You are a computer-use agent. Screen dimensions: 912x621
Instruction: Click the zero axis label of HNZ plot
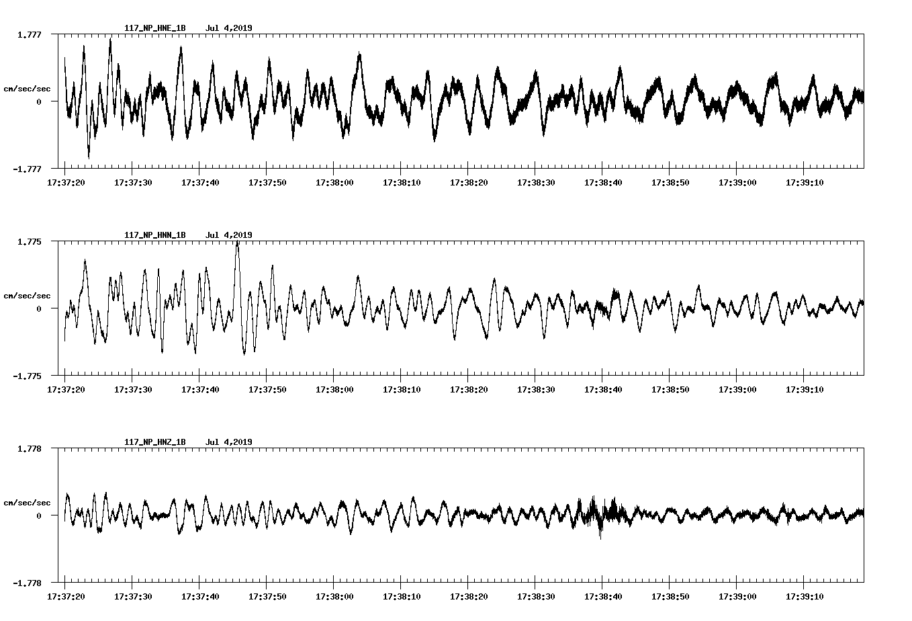39,515
